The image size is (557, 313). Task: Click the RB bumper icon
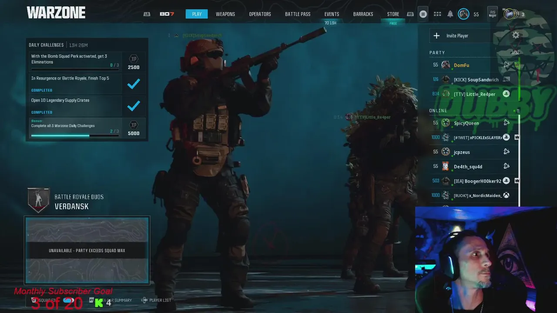tap(410, 14)
